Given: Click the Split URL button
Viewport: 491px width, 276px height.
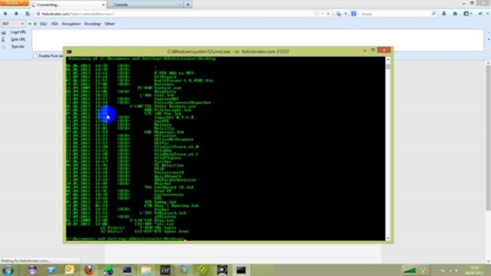Looking at the screenshot, I should click(18, 39).
